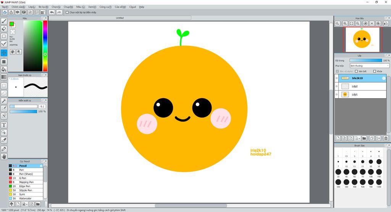Open Iris2k10 layer settings gear

(x=384, y=78)
